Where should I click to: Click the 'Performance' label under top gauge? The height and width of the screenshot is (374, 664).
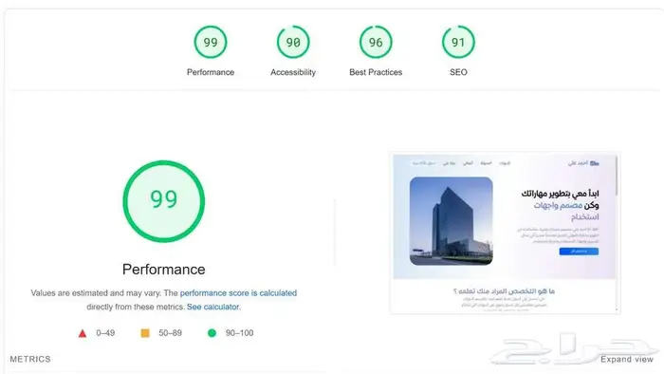(211, 72)
